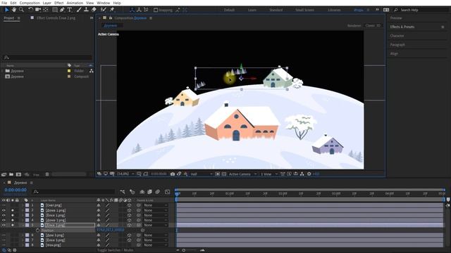The height and width of the screenshot is (253, 451).
Task: Select the Brush tool
Action: pos(79,10)
